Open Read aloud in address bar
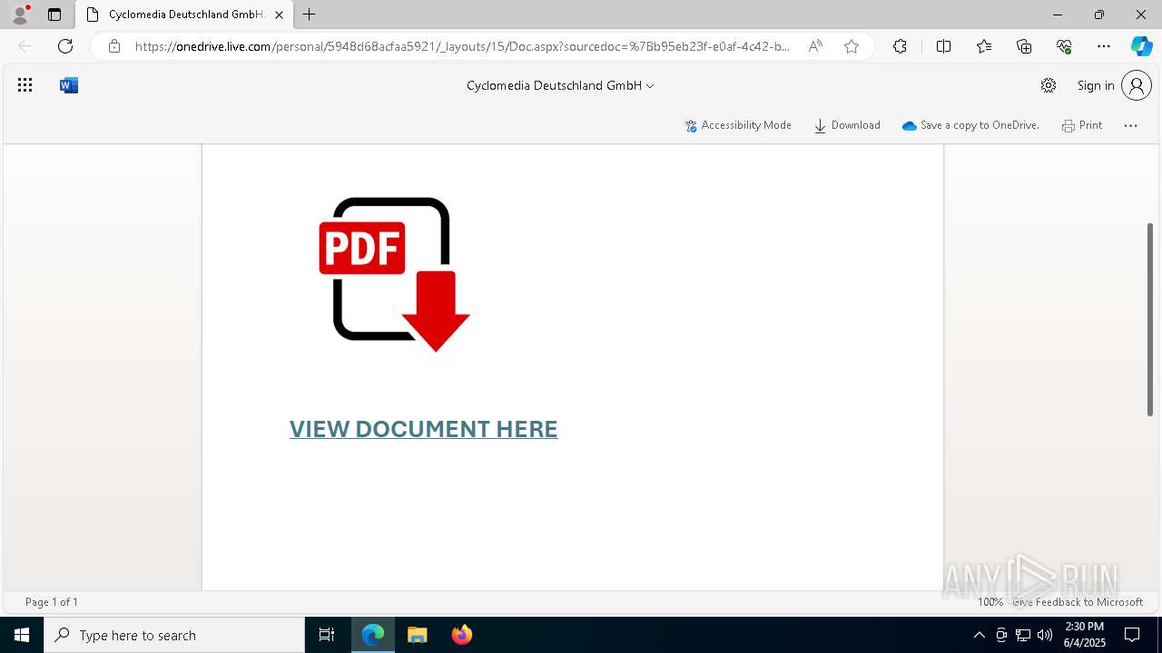 (815, 46)
